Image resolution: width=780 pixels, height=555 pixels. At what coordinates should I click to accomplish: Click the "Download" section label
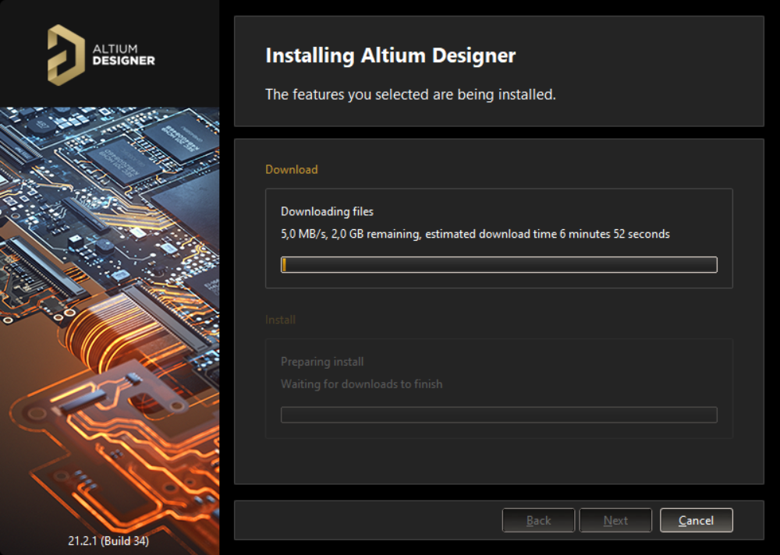click(292, 170)
